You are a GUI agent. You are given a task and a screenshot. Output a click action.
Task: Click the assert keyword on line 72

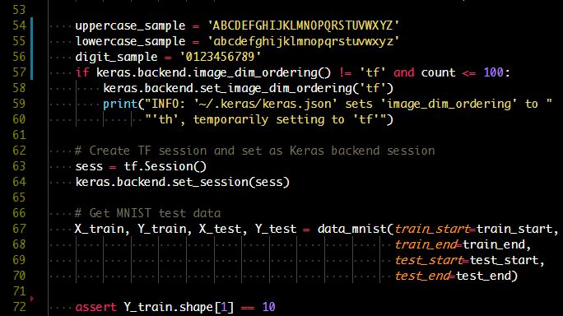point(95,307)
